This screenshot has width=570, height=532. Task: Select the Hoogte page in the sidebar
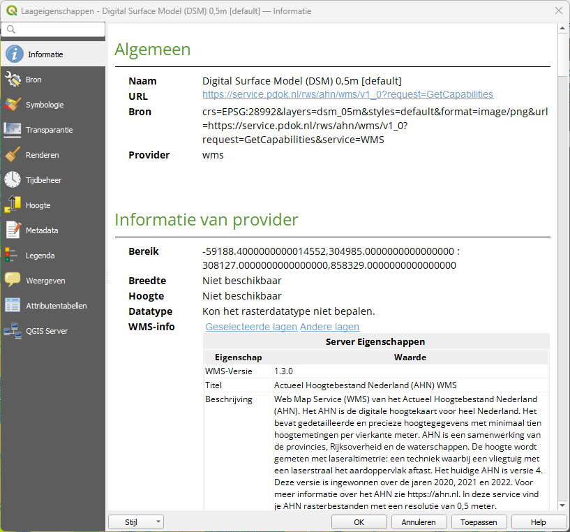pyautogui.click(x=53, y=205)
